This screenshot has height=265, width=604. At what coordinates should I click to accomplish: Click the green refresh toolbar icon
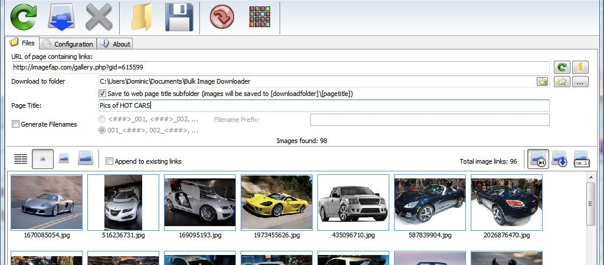[24, 17]
